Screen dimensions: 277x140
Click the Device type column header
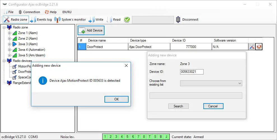149,40
